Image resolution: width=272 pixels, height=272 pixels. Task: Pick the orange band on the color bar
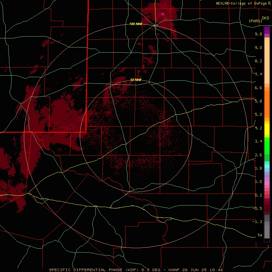click(267, 104)
